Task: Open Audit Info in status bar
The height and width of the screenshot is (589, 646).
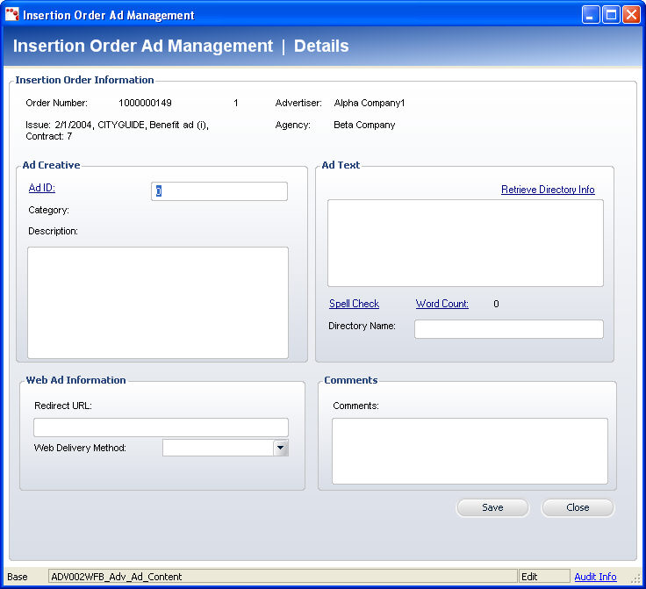Action: click(595, 577)
